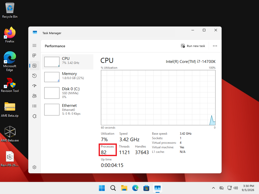This screenshot has width=259, height=194.
Task: Open Task Manager Settings gear
Action: [x=34, y=167]
